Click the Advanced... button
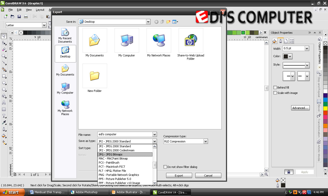Screen dimensions: 328x196 pos(300,108)
